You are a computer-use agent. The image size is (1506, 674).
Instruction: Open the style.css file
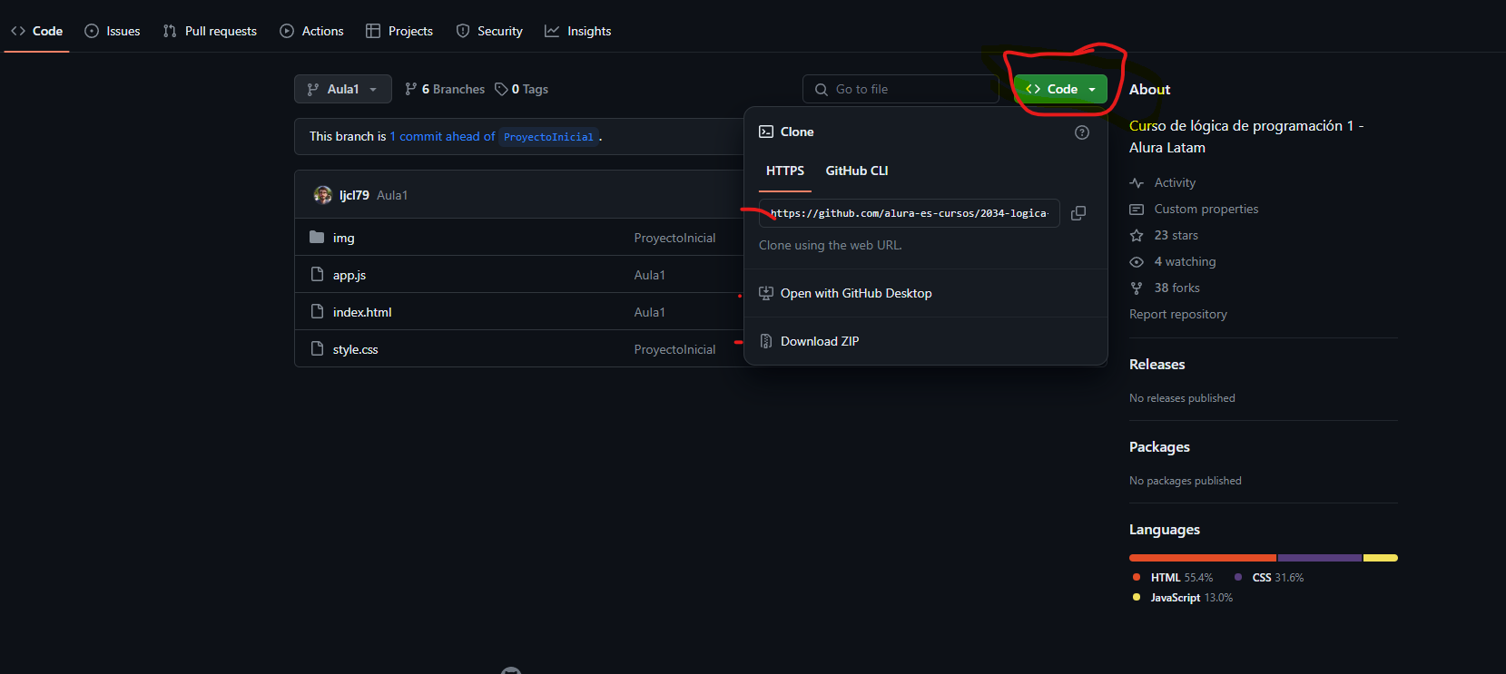pos(356,349)
